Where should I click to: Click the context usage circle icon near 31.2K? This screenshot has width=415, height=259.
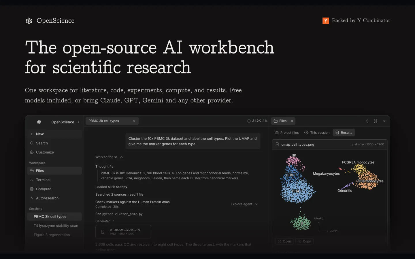249,121
